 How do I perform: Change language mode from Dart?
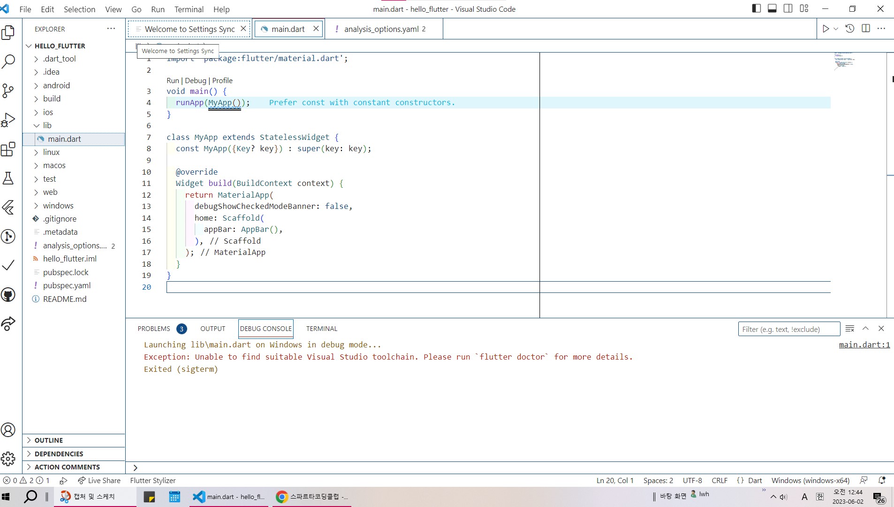pyautogui.click(x=755, y=480)
